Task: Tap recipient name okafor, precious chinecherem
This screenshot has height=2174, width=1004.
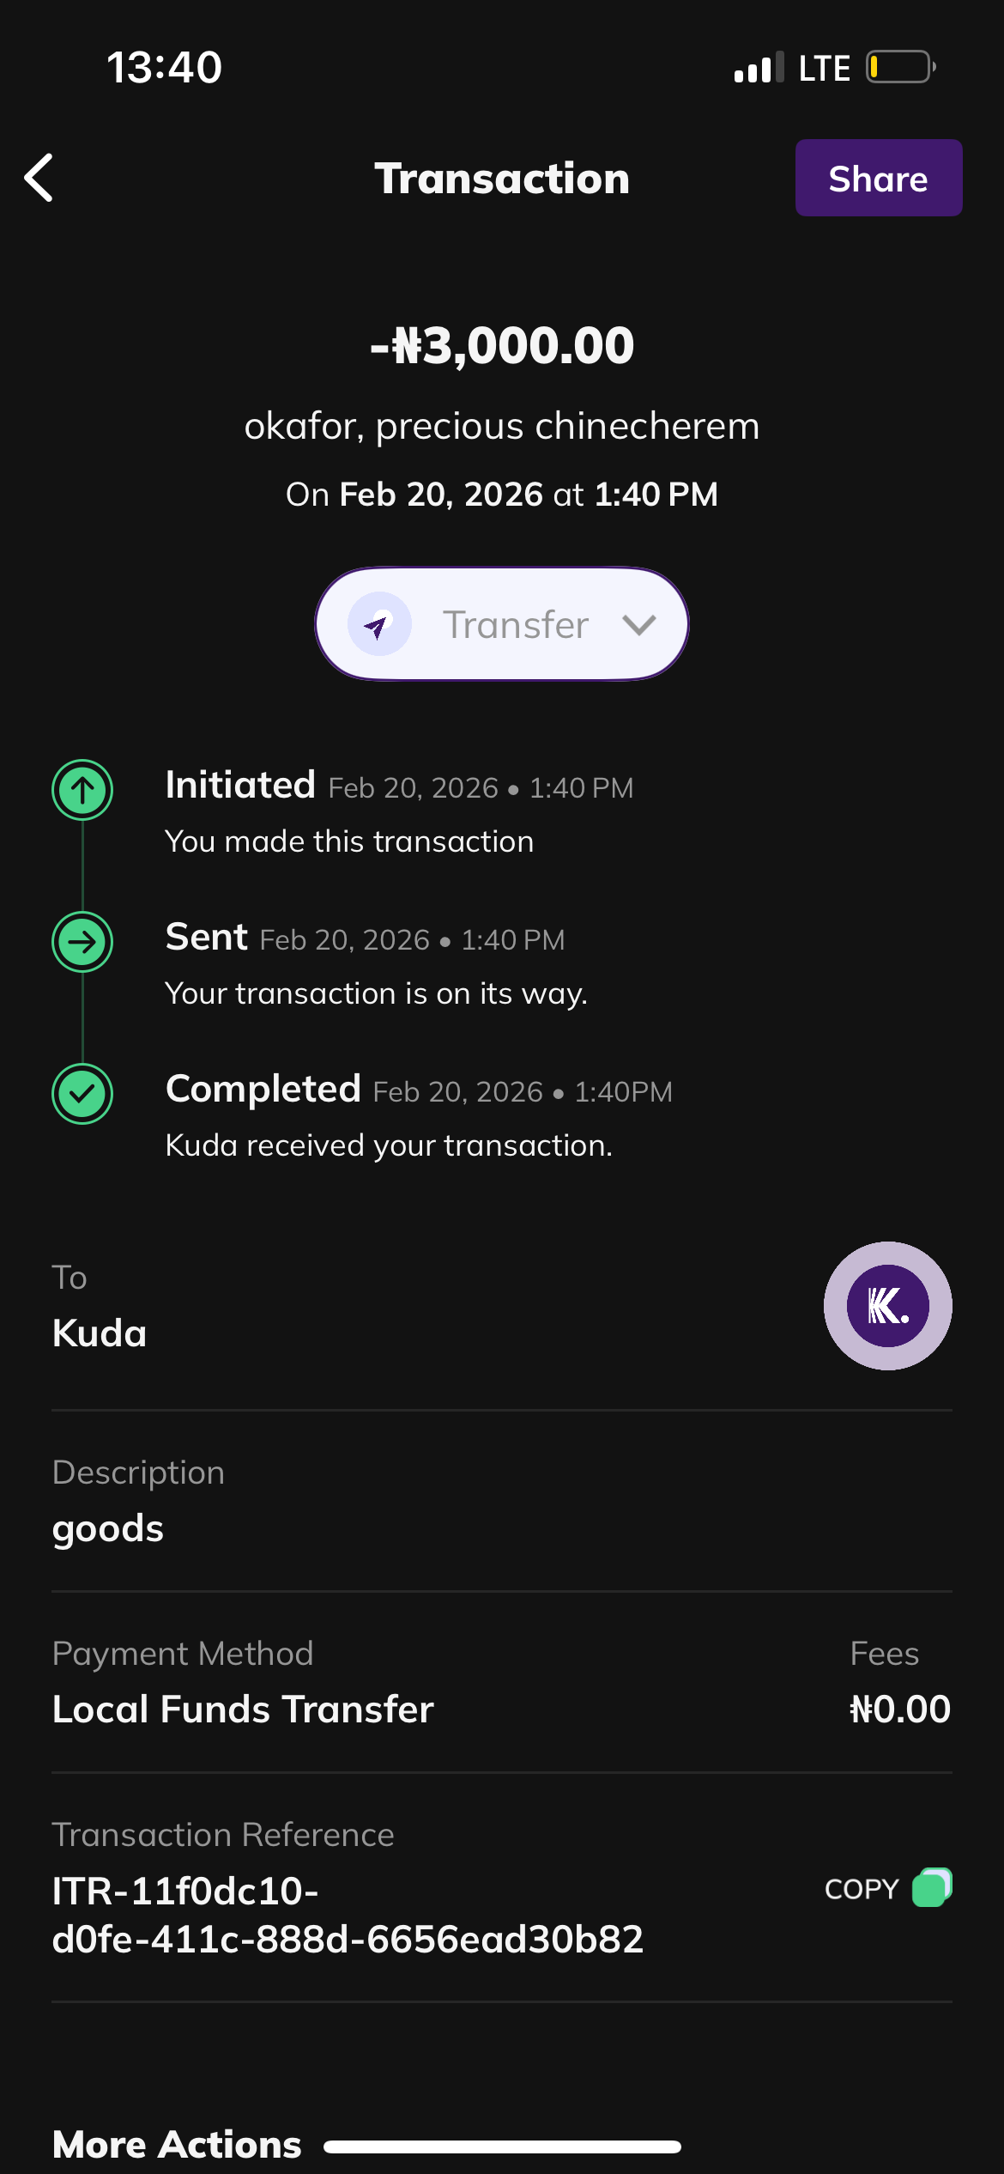Action: [x=502, y=426]
